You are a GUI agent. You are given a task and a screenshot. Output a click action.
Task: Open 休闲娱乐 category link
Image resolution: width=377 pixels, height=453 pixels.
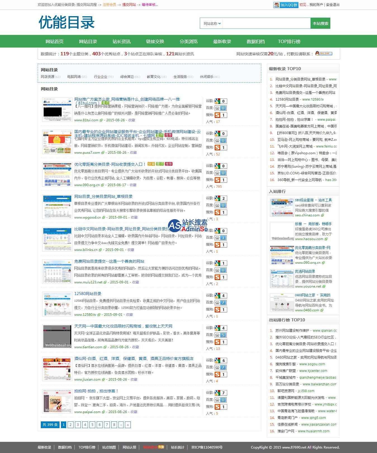coord(207,77)
